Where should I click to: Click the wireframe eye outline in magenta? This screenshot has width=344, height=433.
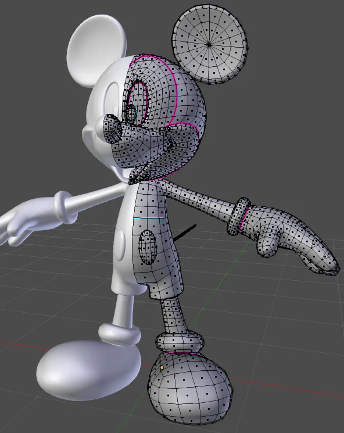pos(138,103)
